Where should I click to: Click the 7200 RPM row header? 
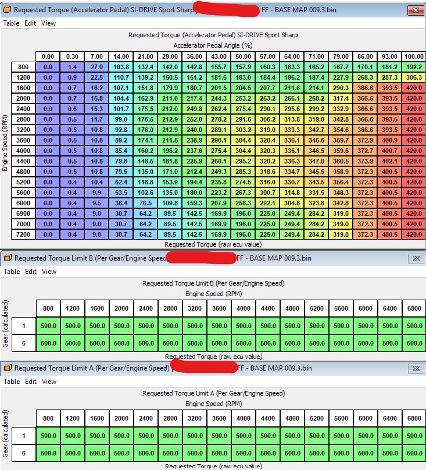tap(22, 234)
